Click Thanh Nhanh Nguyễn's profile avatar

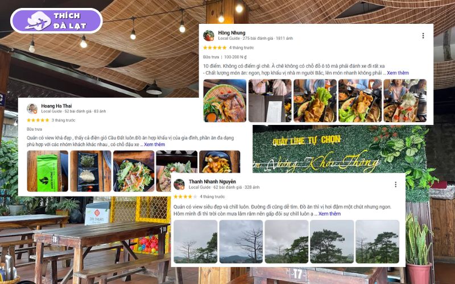coord(179,184)
